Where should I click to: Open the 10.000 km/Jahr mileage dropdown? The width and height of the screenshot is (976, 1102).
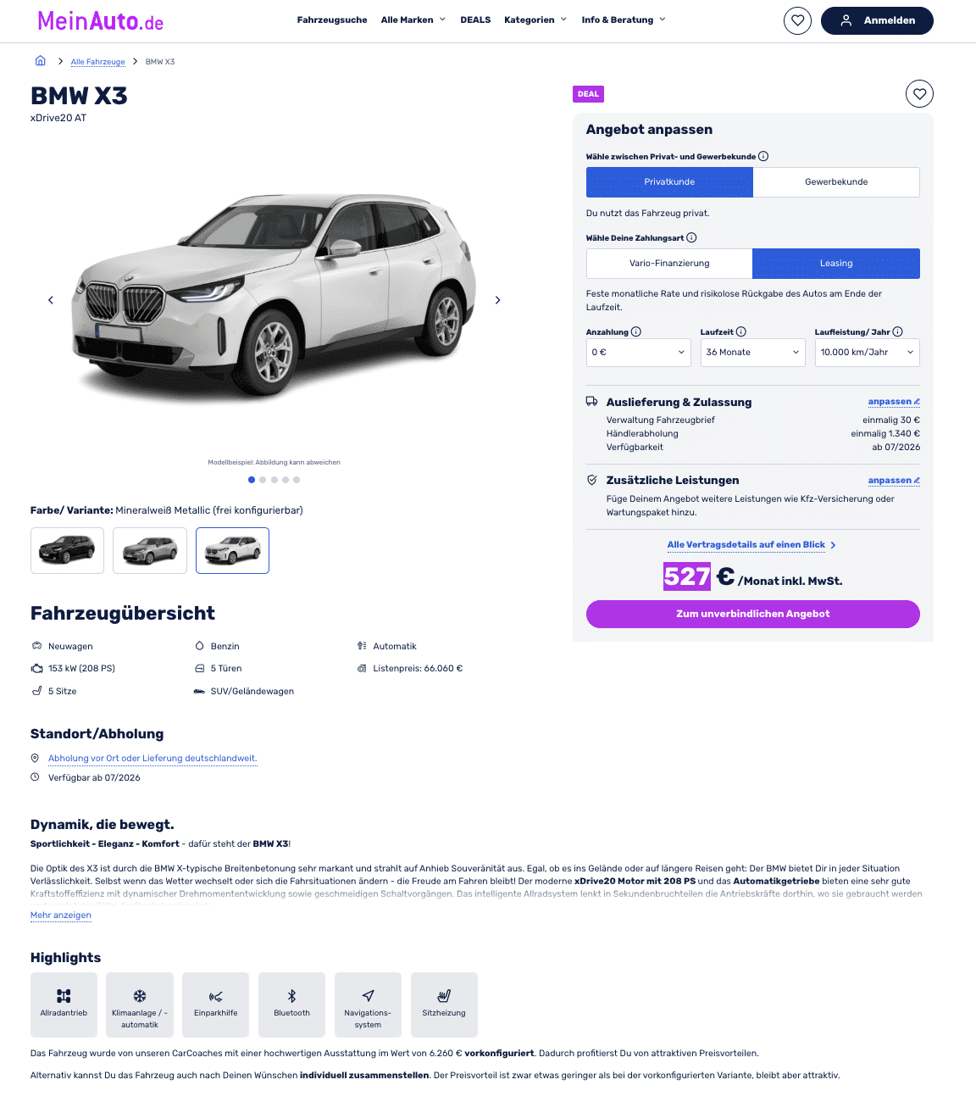pyautogui.click(x=868, y=353)
